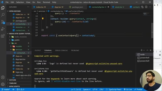Change UTF-8 file encoding
The height and width of the screenshot is (91, 162).
pos(95,89)
